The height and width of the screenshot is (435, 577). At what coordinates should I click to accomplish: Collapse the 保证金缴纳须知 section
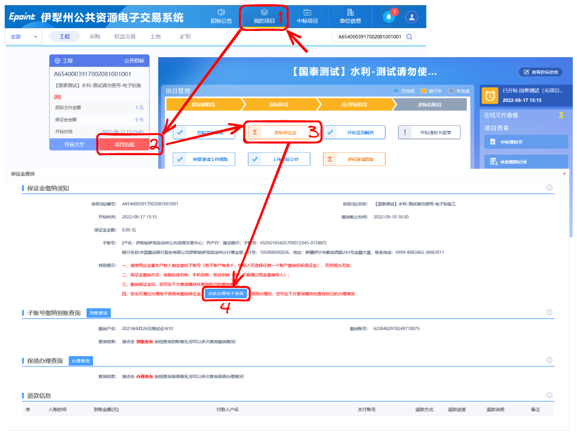point(549,187)
